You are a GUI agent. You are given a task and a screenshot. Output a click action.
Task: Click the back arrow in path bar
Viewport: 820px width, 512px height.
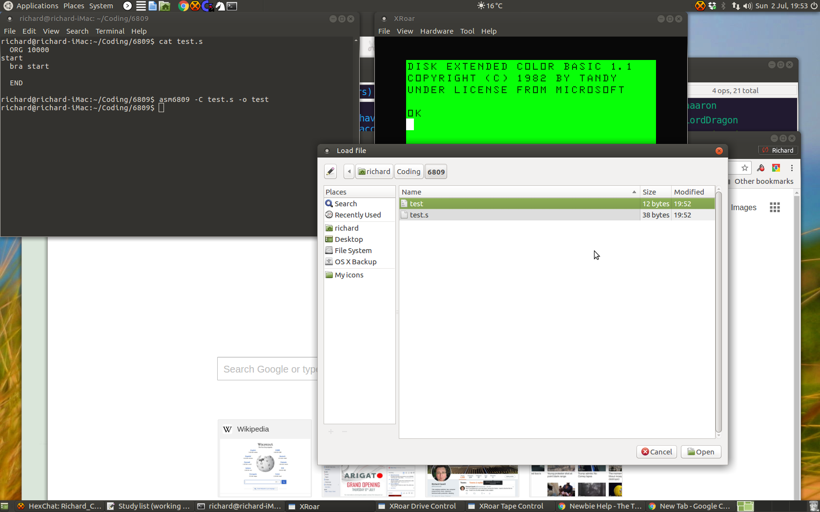click(x=349, y=172)
